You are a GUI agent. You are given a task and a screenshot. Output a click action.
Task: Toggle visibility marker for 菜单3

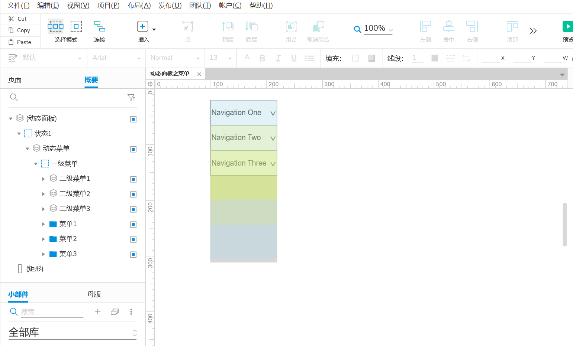click(x=133, y=255)
